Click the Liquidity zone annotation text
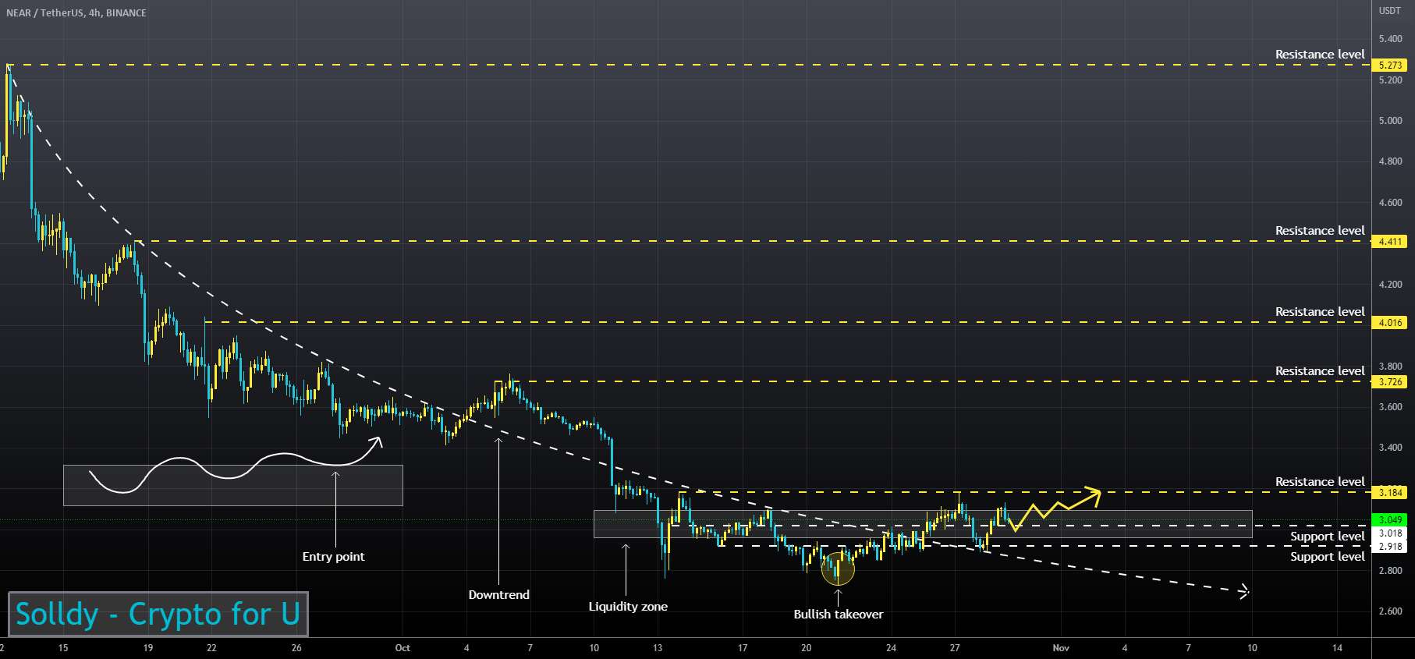The height and width of the screenshot is (659, 1415). point(628,607)
